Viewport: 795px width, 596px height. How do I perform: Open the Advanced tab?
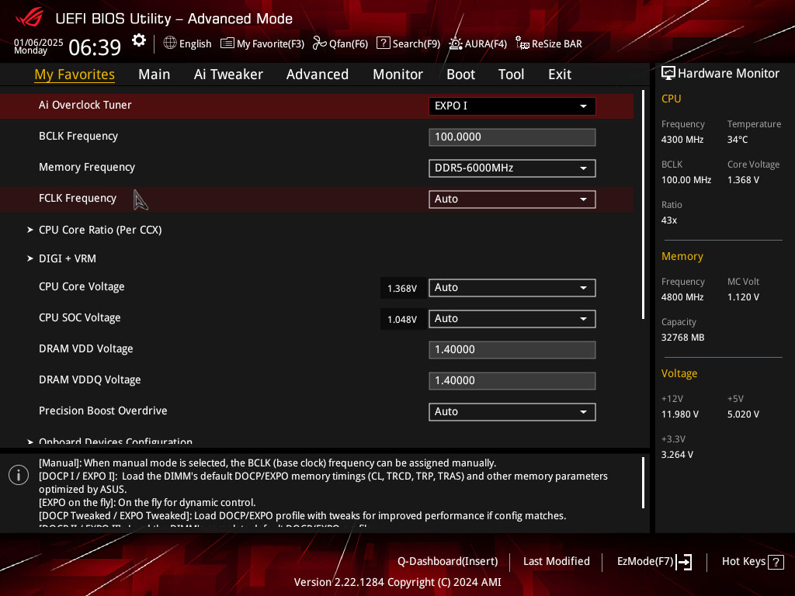coord(318,74)
